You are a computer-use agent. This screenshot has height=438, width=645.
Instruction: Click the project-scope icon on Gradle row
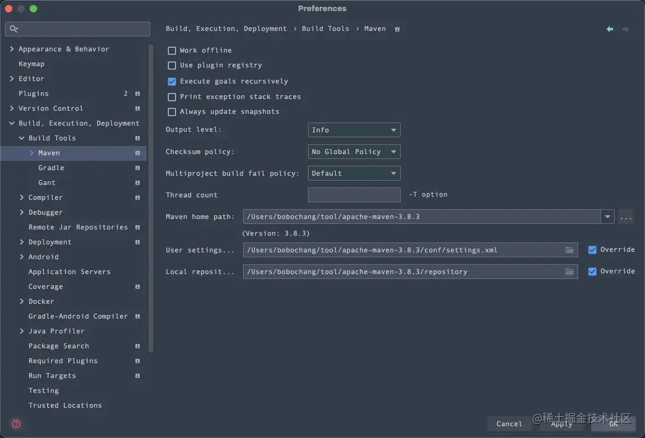137,168
